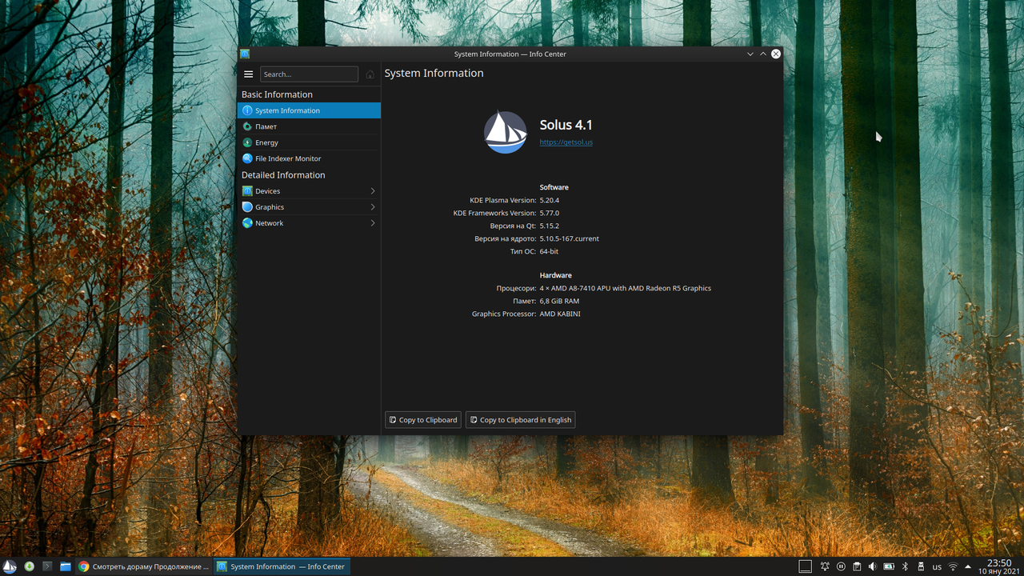
Task: Switch to the Chrome window in taskbar
Action: (x=144, y=566)
